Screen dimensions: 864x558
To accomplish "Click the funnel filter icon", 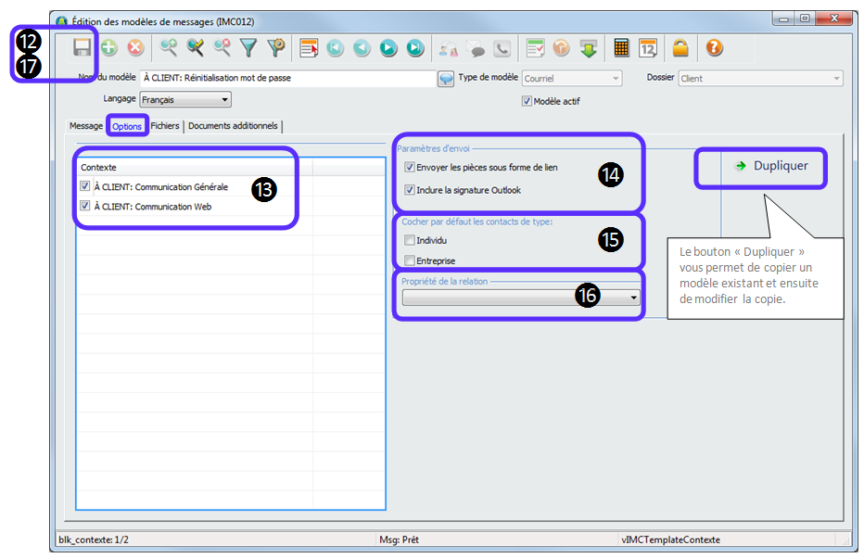I will pyautogui.click(x=248, y=48).
